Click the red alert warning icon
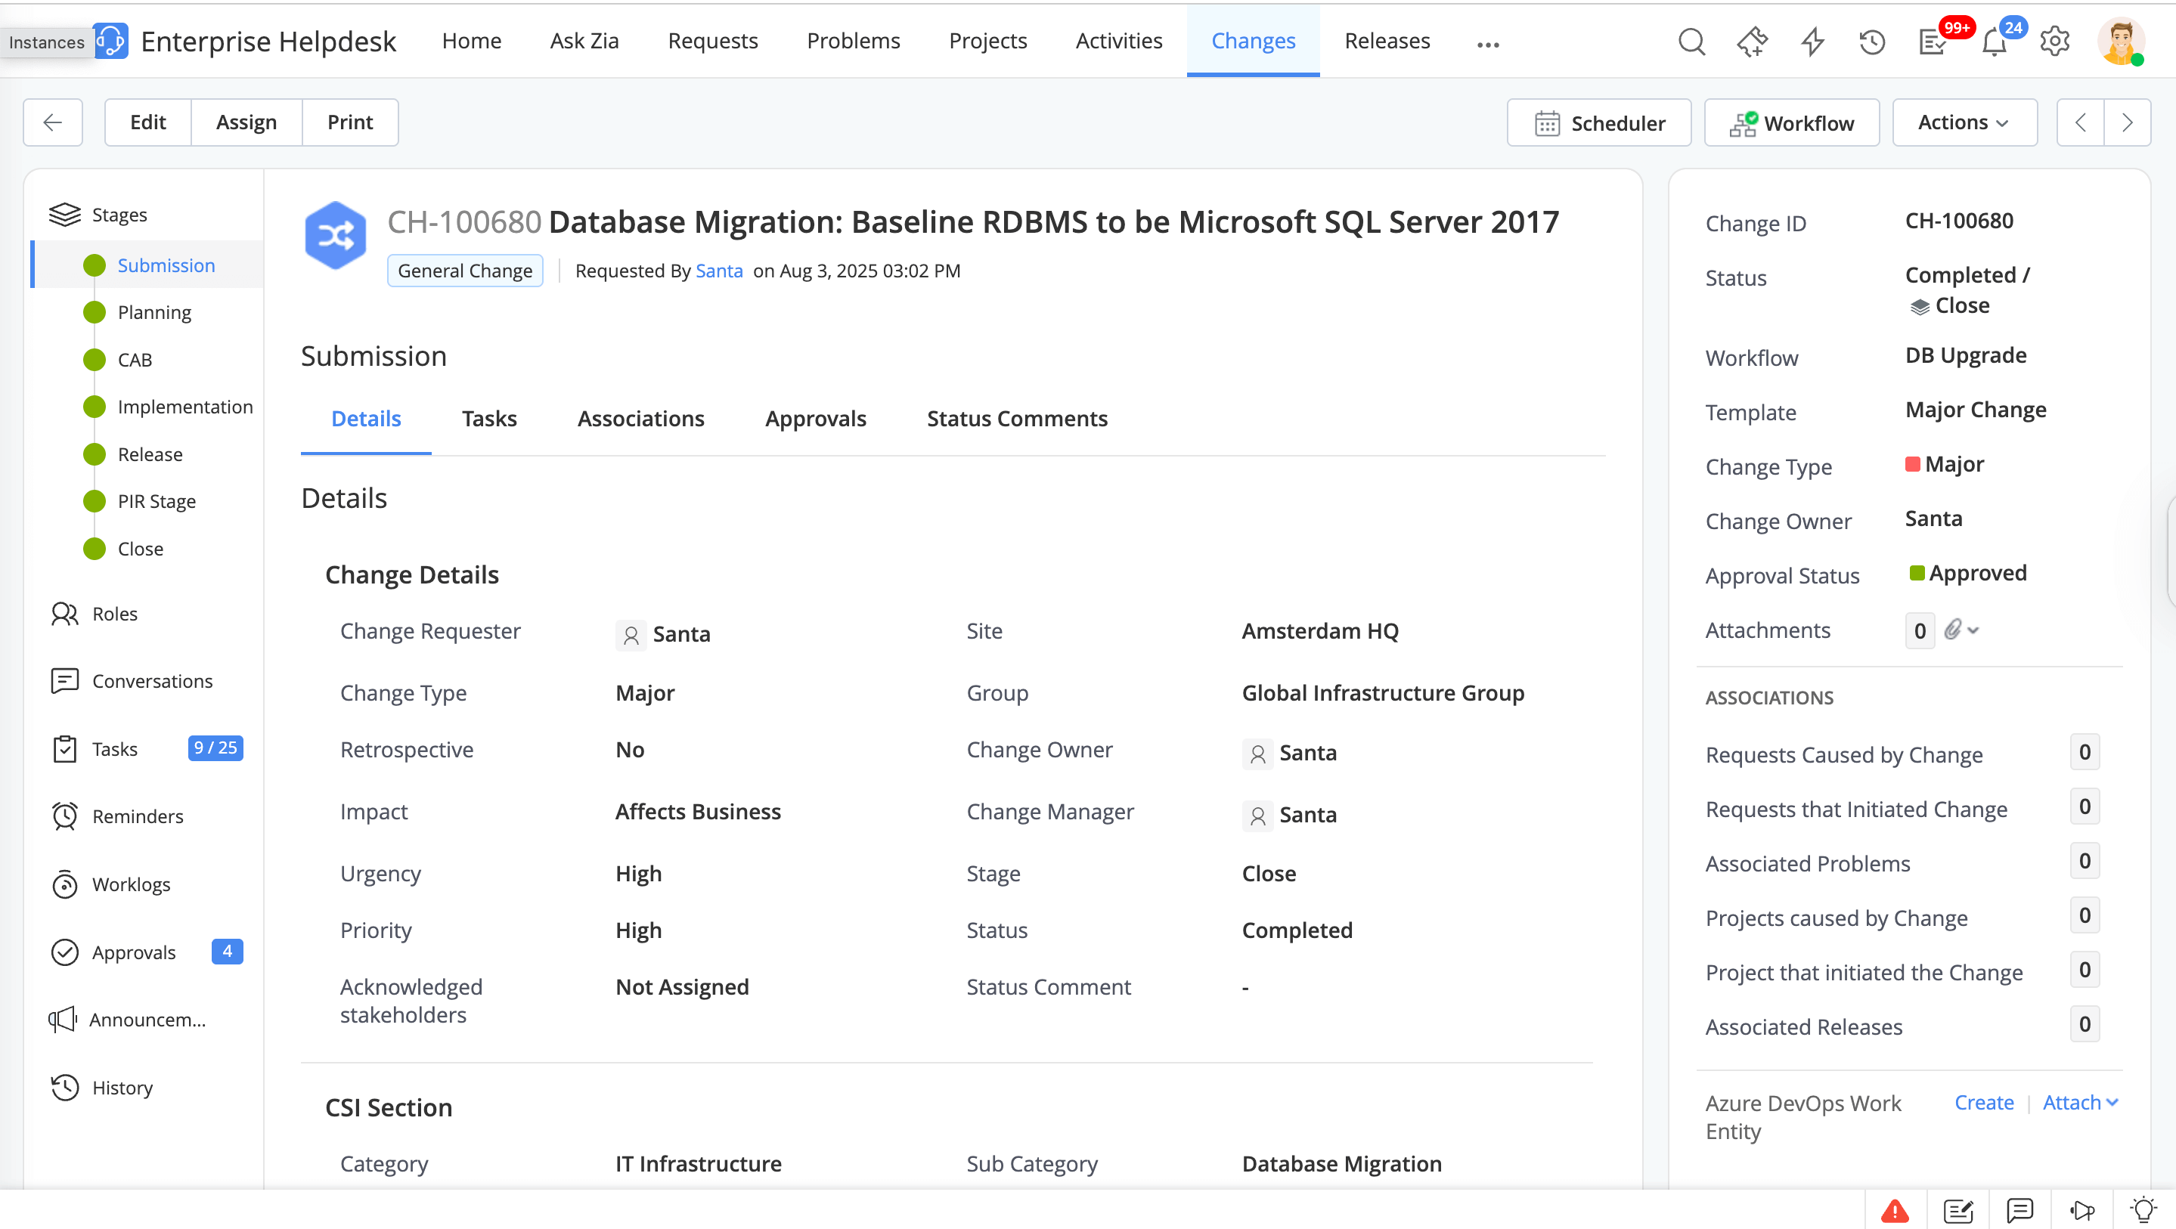This screenshot has width=2176, height=1229. coord(1895,1210)
